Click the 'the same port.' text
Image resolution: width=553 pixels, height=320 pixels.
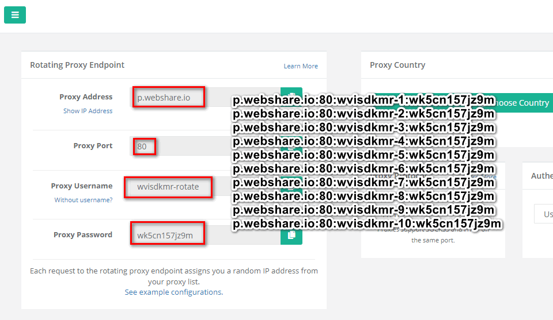coord(433,241)
